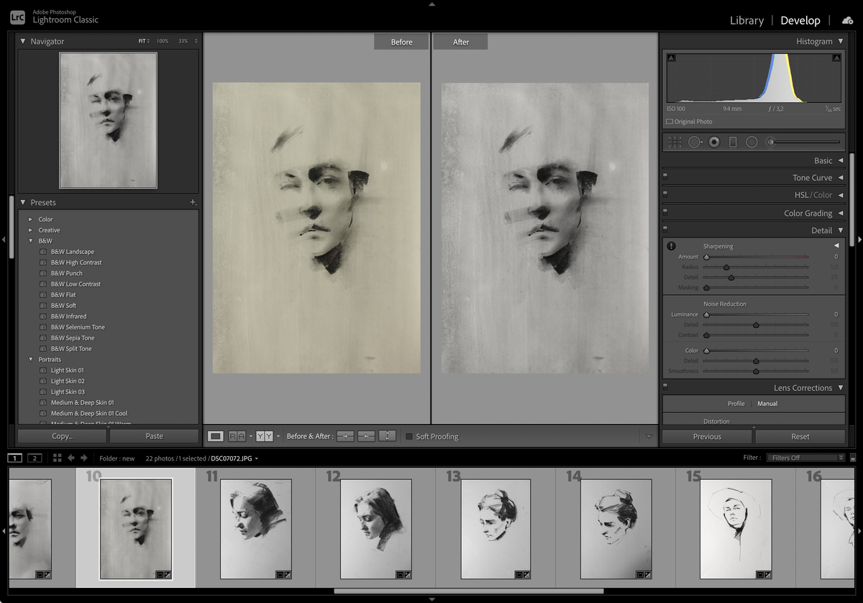The height and width of the screenshot is (603, 863).
Task: Click the Copy... button
Action: point(63,436)
